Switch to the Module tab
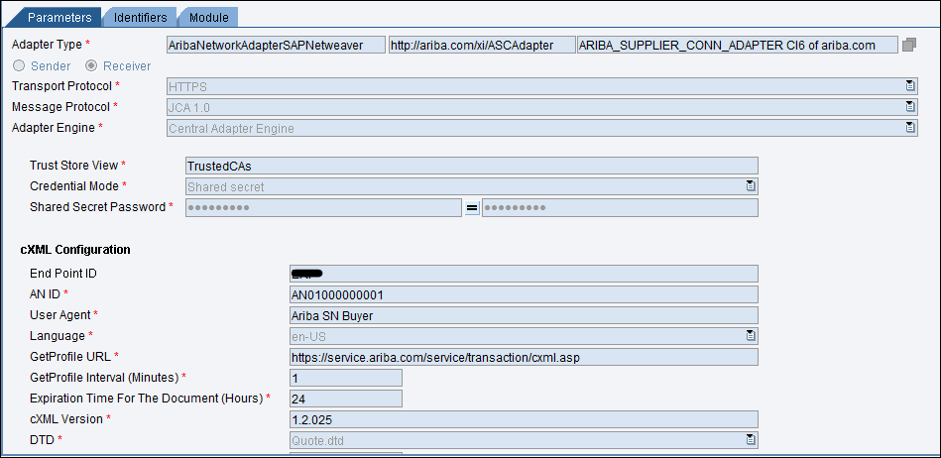The image size is (941, 458). click(209, 18)
